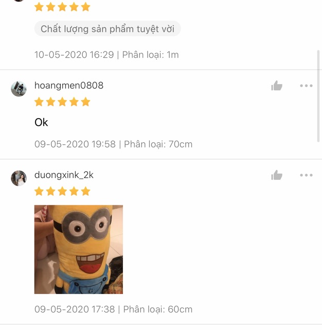Like hoangmen0808's review with thumbs-up
The image size is (322, 330).
[277, 86]
